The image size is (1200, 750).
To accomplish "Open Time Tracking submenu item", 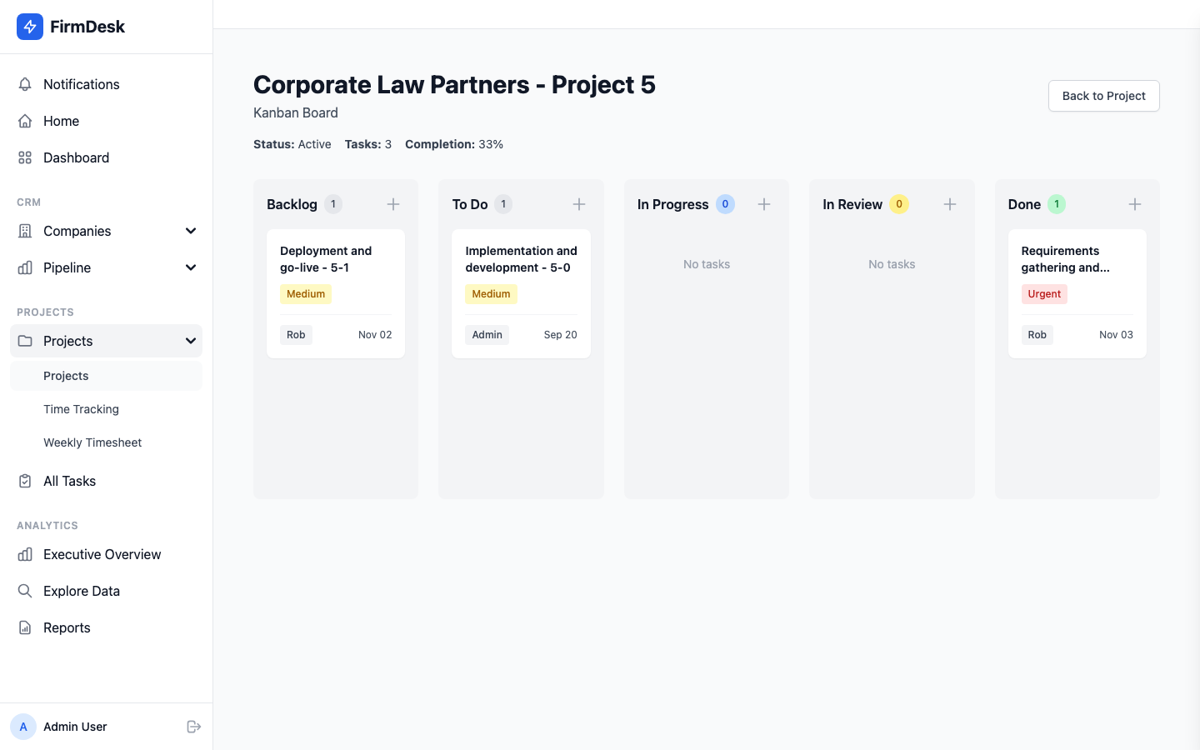I will point(81,409).
